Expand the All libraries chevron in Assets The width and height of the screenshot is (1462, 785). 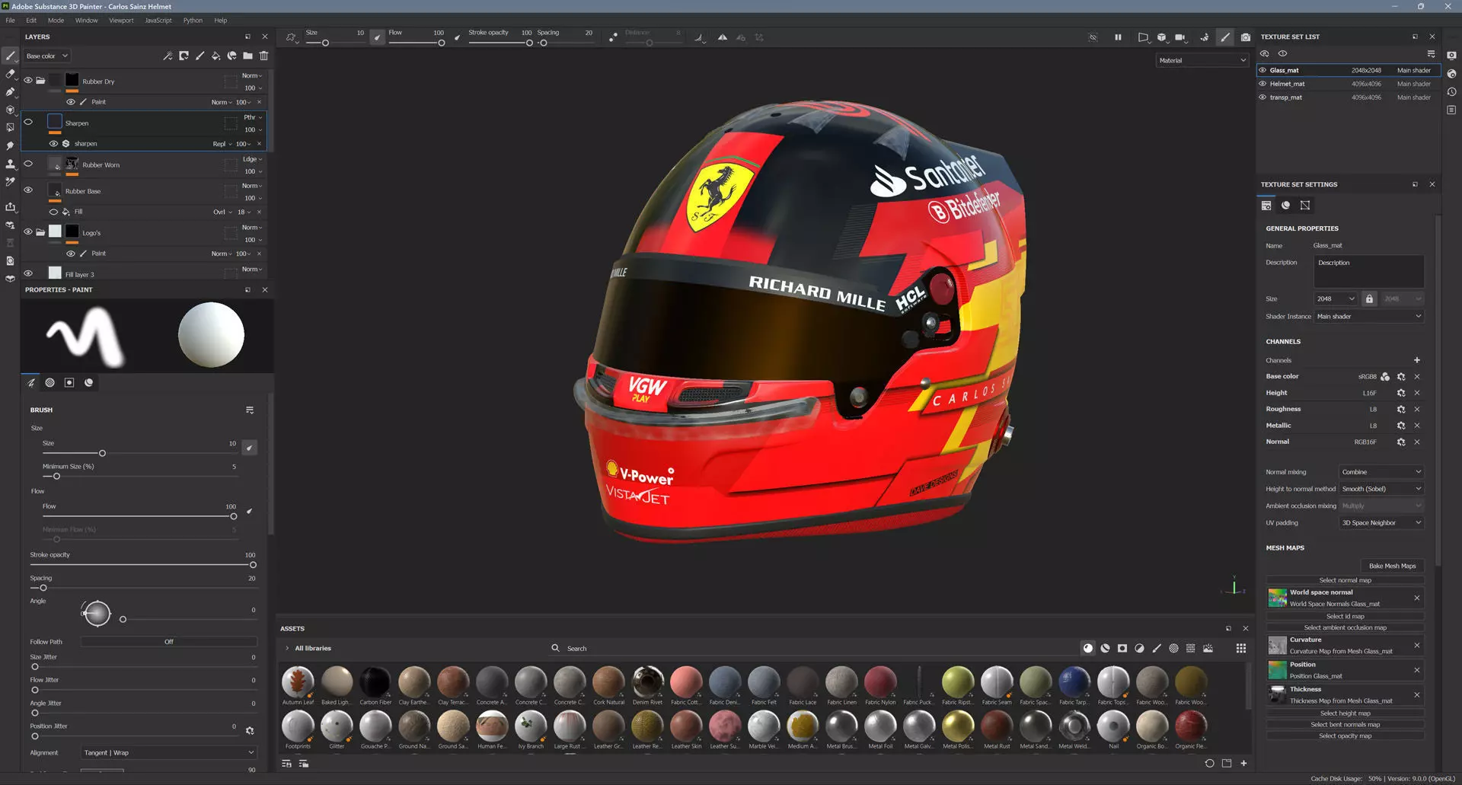click(x=287, y=648)
